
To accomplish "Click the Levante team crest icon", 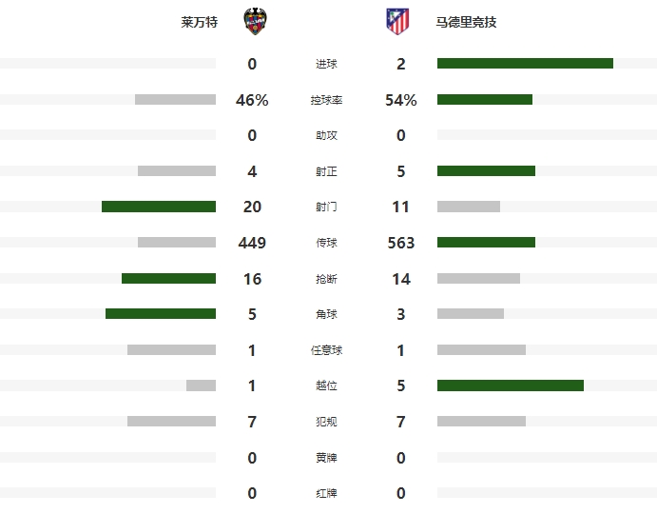I will [255, 21].
